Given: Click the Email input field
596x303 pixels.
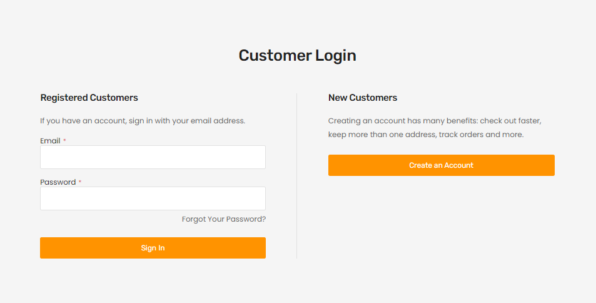Looking at the screenshot, I should (153, 157).
